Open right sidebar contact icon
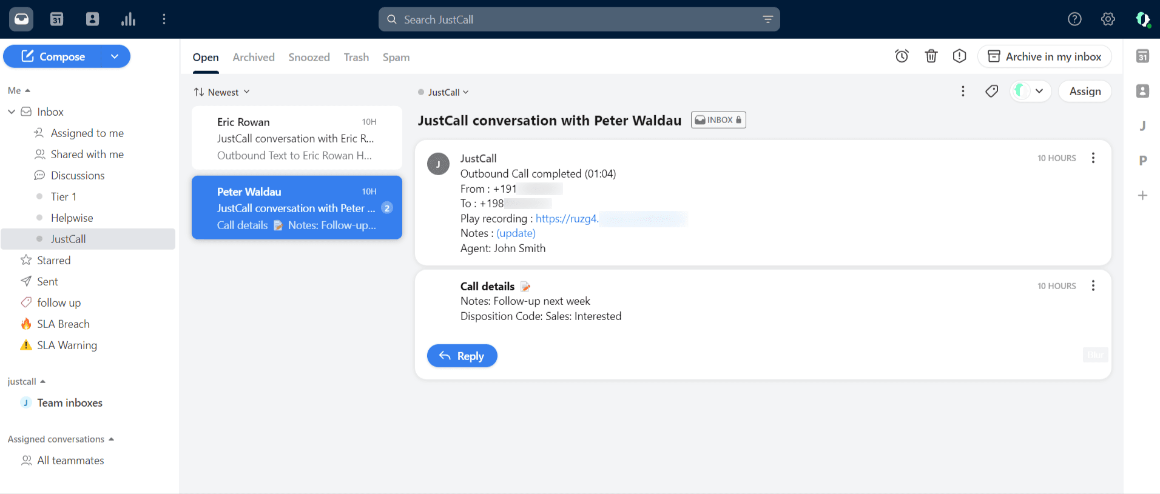1160x494 pixels. tap(1142, 91)
